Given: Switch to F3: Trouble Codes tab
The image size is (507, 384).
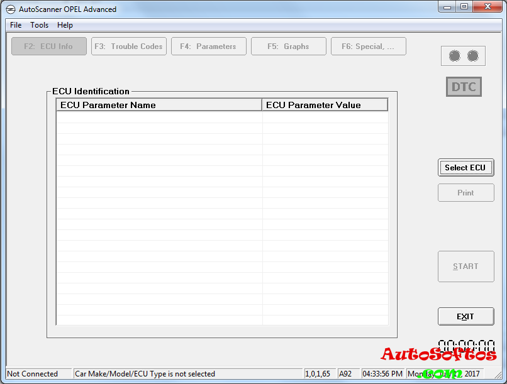Looking at the screenshot, I should click(129, 46).
